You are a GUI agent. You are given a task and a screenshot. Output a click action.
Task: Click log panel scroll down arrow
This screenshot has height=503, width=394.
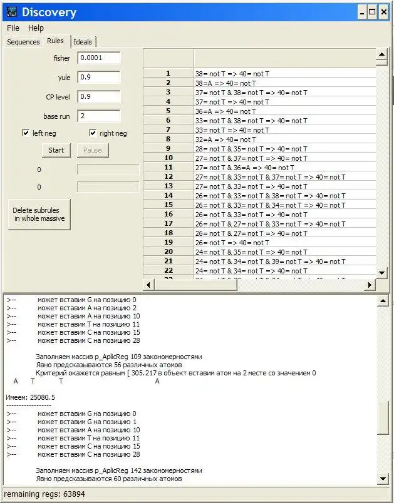[x=383, y=479]
